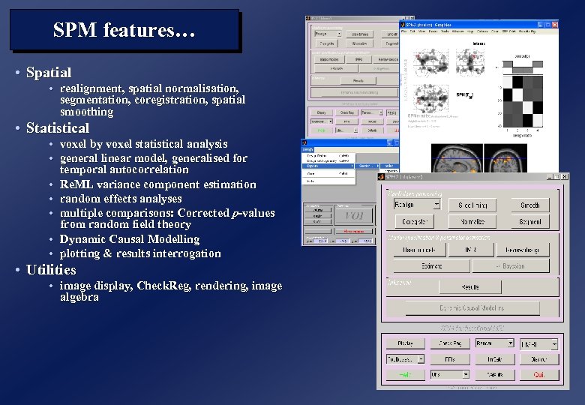Image resolution: width=585 pixels, height=405 pixels.
Task: Click the Design menu in the interactive window
Action: click(307, 149)
